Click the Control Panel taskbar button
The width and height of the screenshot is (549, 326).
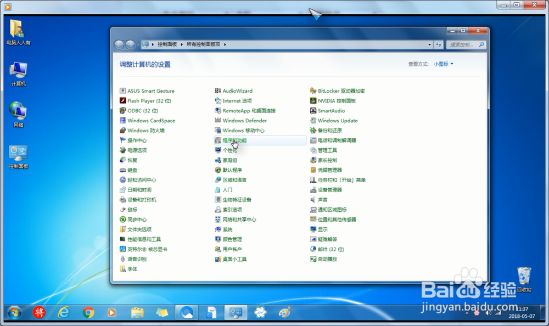236,312
